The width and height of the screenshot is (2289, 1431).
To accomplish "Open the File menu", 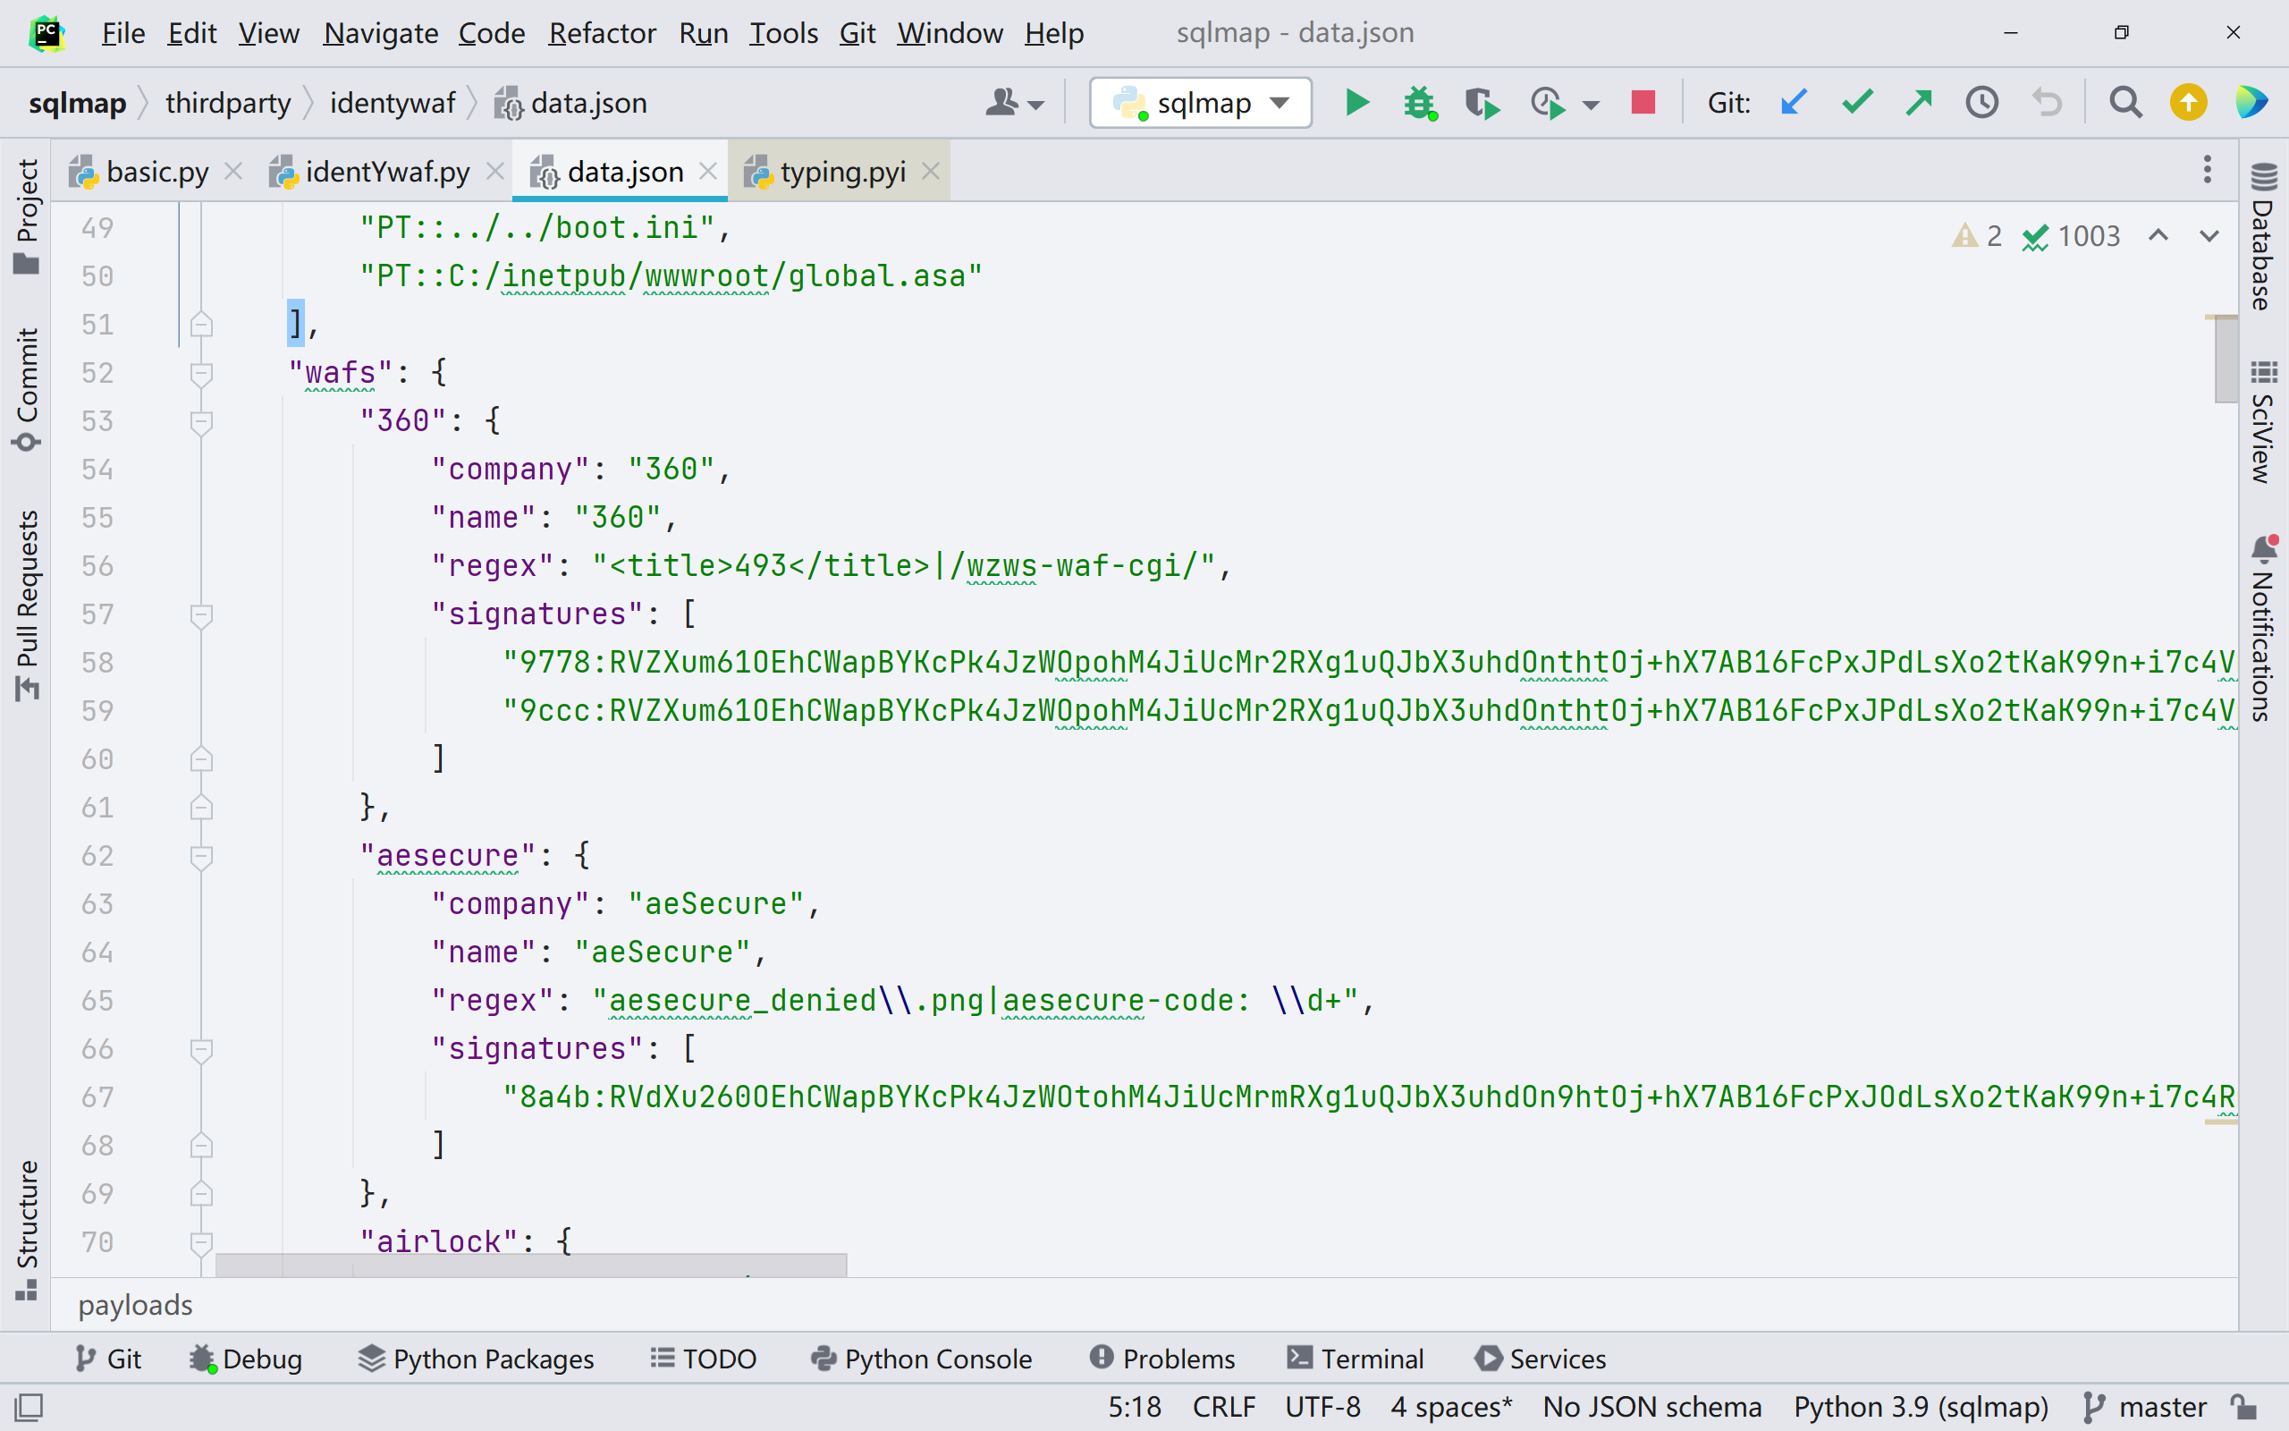I will 123,33.
